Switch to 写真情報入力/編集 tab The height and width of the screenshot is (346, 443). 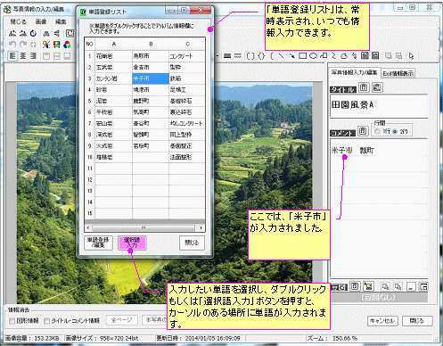click(x=354, y=72)
